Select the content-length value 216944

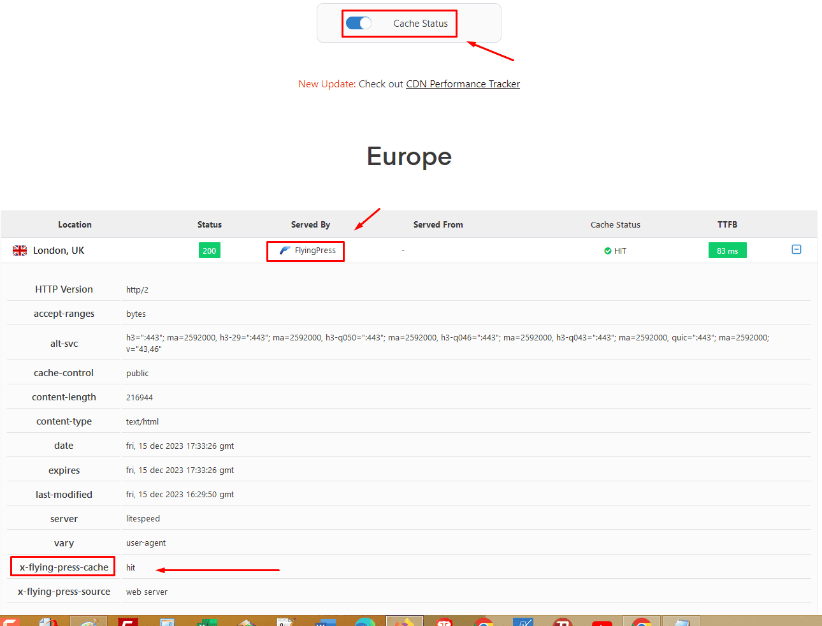click(x=140, y=397)
